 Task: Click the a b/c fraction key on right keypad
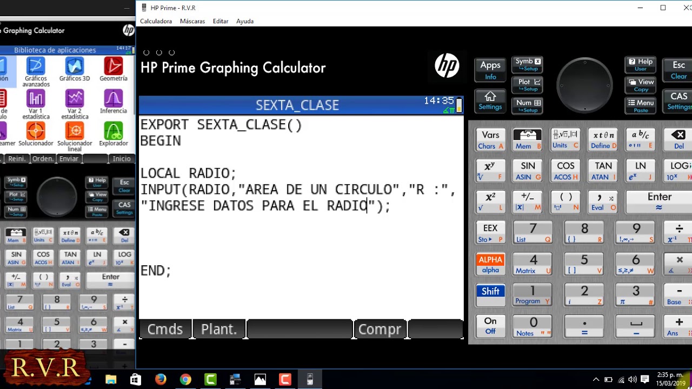[x=641, y=140]
